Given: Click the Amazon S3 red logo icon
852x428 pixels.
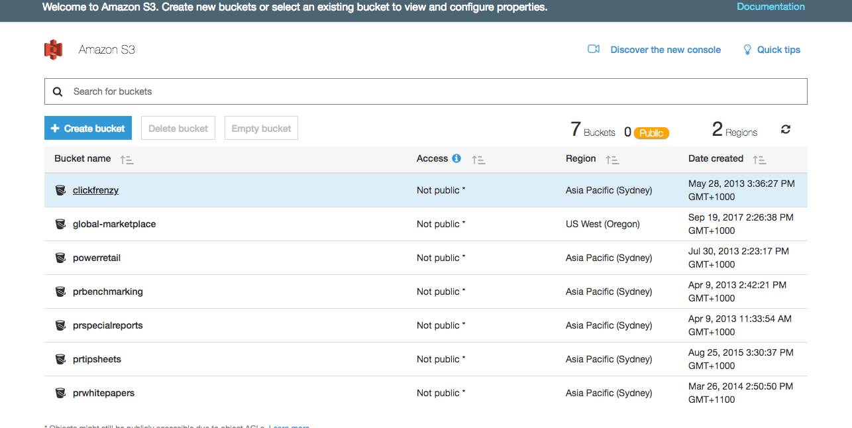Looking at the screenshot, I should [x=53, y=50].
